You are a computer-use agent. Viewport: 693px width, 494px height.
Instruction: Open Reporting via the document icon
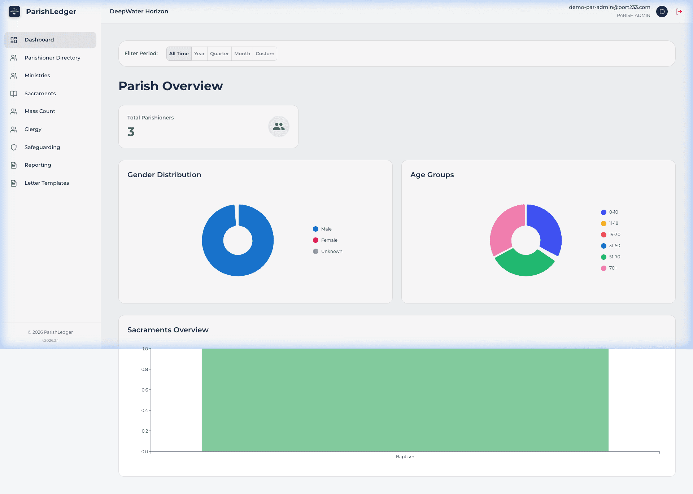pos(14,165)
